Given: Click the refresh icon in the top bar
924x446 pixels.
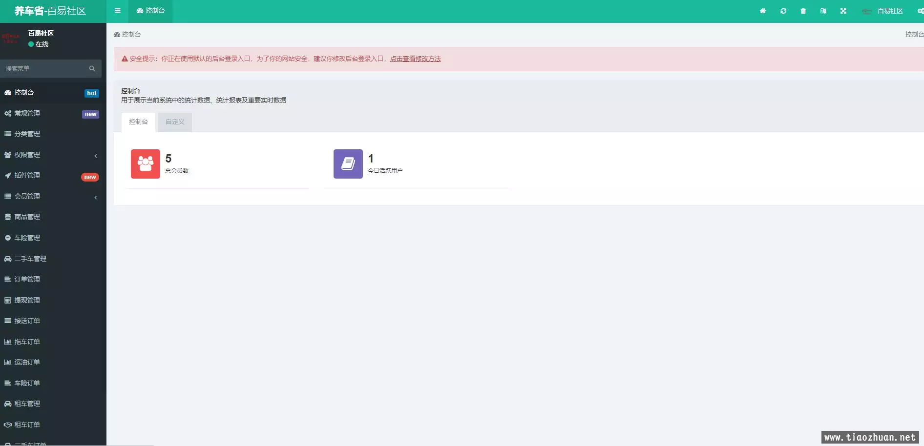Looking at the screenshot, I should point(783,11).
